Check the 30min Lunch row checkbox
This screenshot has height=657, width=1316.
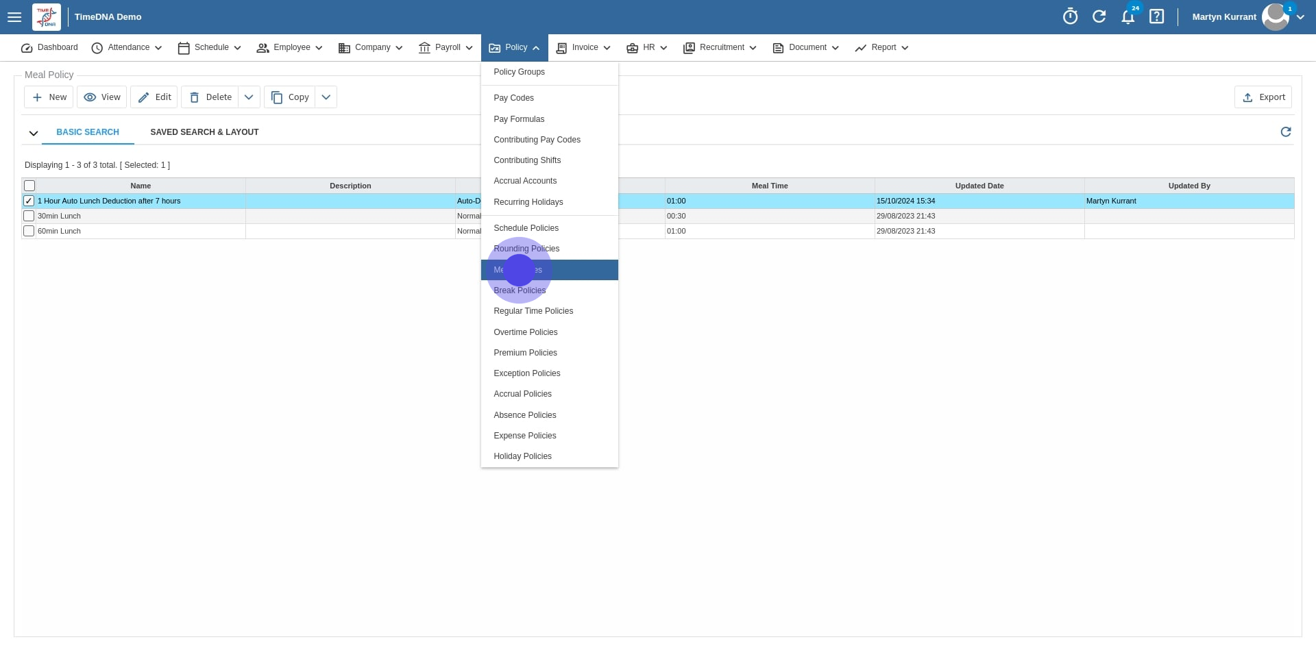click(29, 216)
